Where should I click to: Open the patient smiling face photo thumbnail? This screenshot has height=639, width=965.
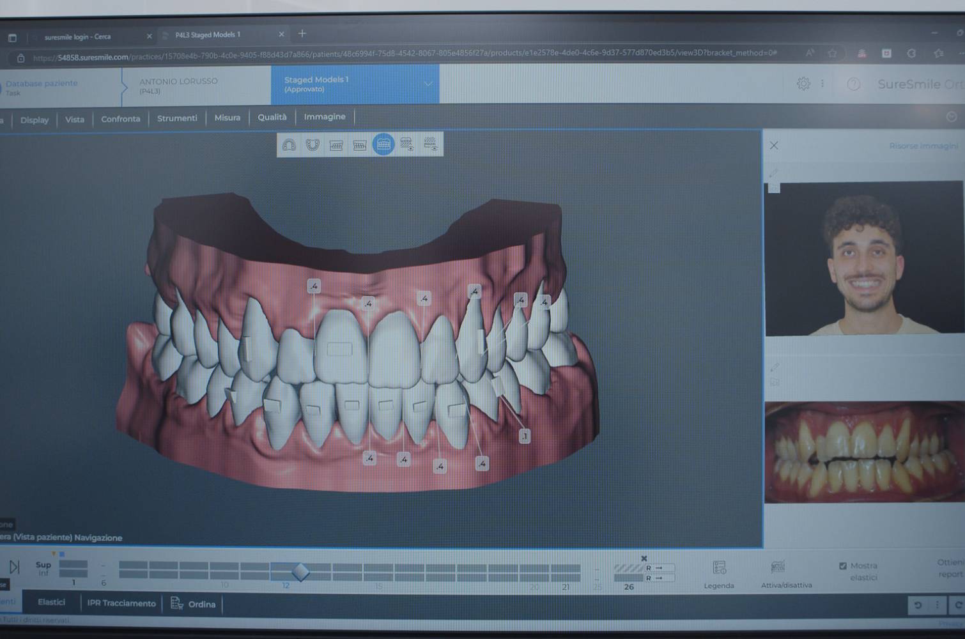tap(863, 259)
